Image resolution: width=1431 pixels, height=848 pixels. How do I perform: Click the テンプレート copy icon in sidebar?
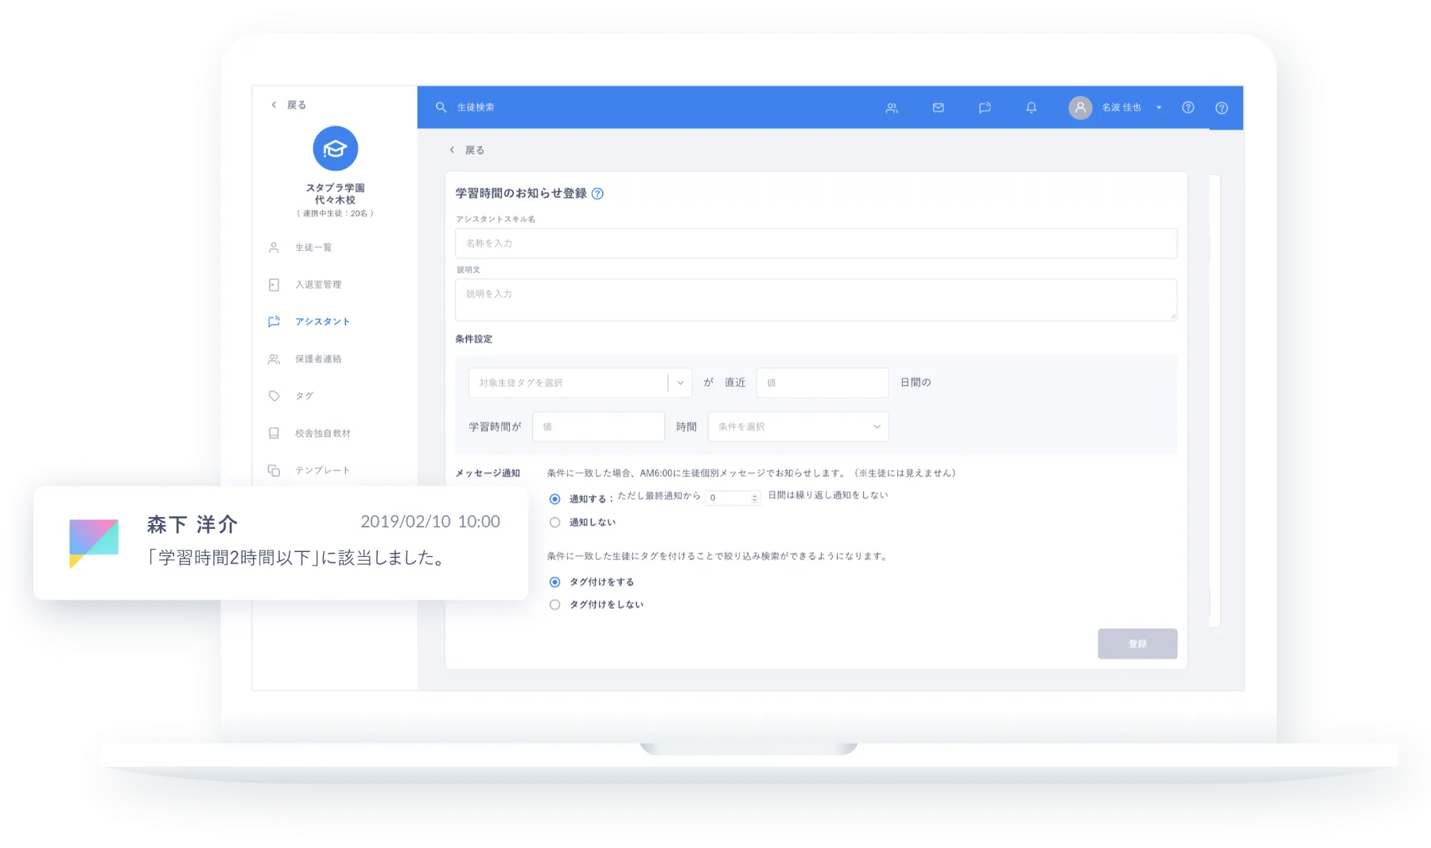coord(274,470)
